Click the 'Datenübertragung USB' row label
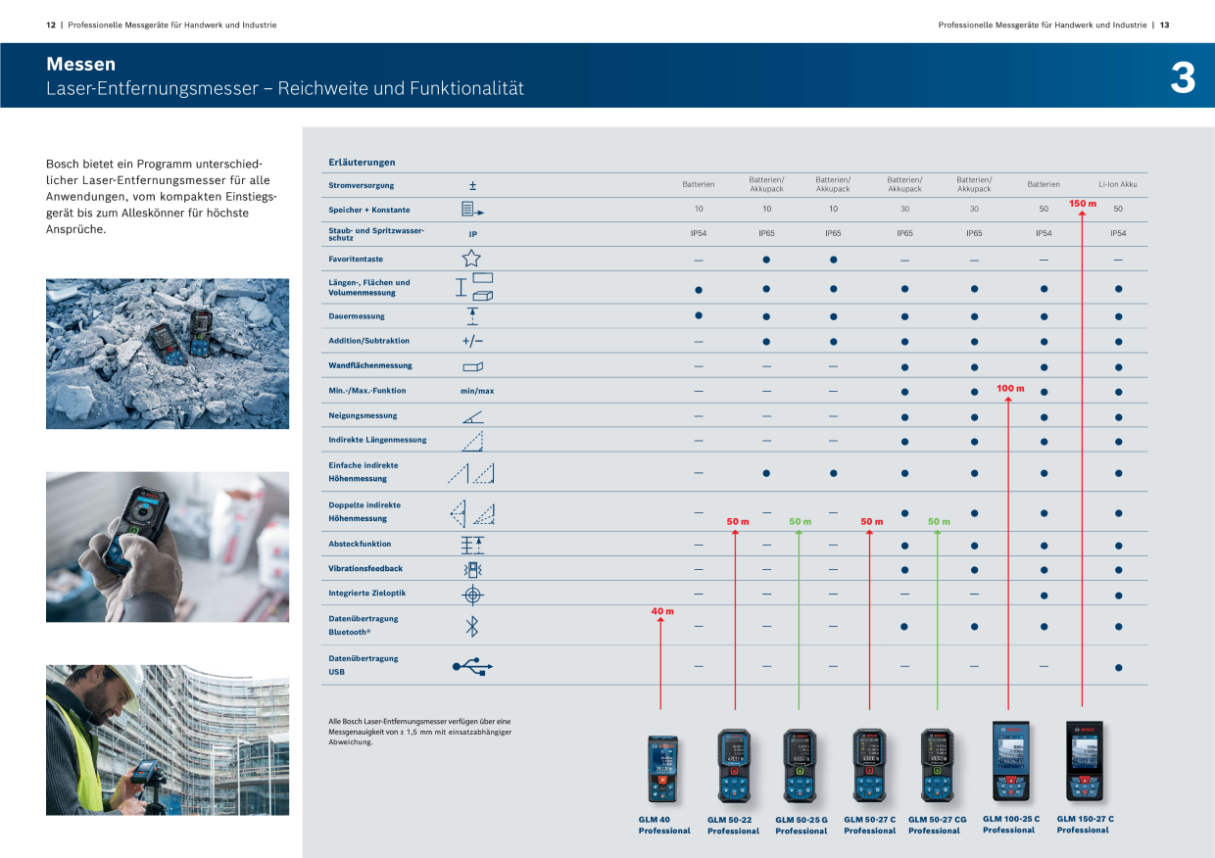 tap(364, 666)
